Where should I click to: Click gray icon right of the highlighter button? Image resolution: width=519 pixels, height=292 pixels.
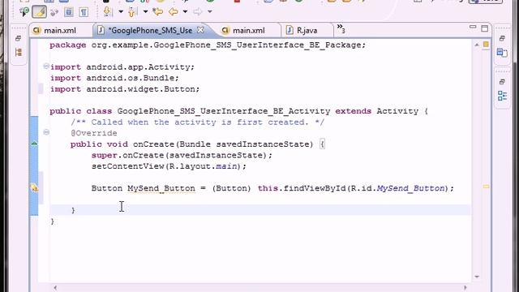[x=54, y=13]
